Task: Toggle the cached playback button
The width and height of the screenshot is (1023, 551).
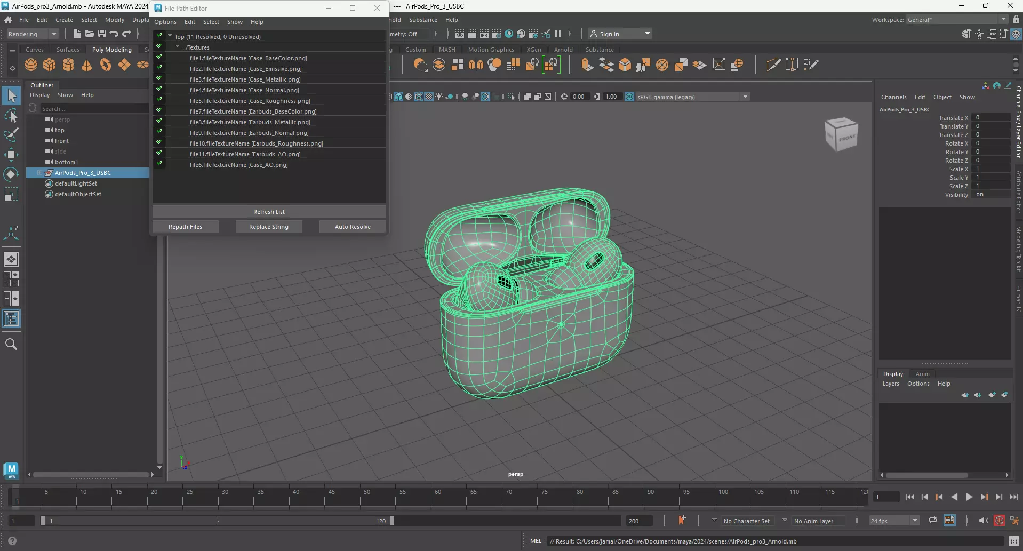Action: pos(949,521)
